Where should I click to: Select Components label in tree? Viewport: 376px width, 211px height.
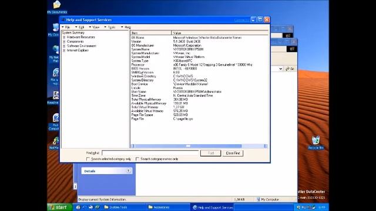(x=75, y=42)
